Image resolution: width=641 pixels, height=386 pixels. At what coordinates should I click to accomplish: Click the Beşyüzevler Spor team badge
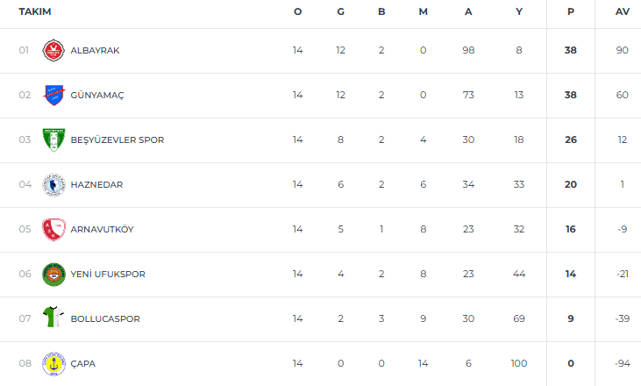[x=53, y=140]
